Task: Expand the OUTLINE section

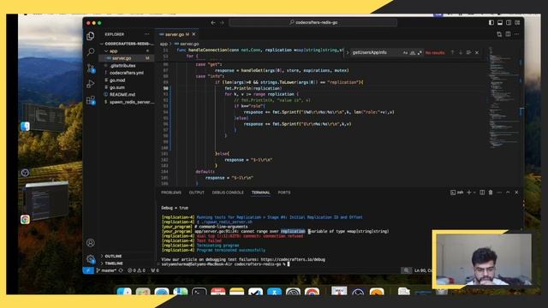Action: coord(128,256)
